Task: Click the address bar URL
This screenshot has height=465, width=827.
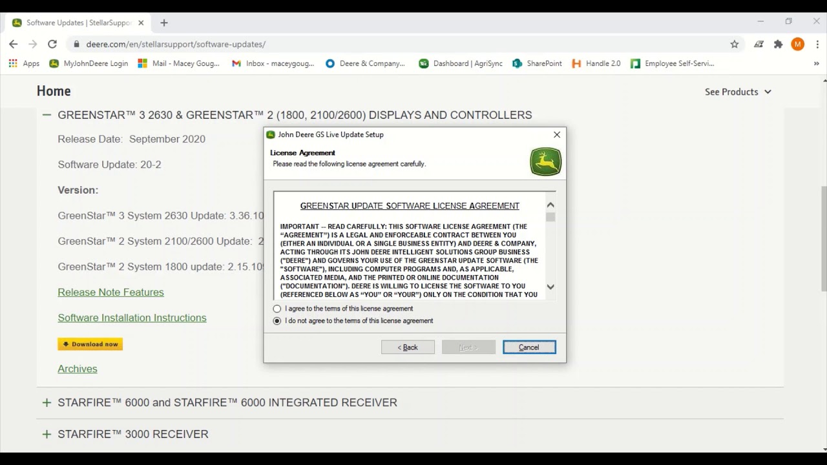Action: point(176,44)
